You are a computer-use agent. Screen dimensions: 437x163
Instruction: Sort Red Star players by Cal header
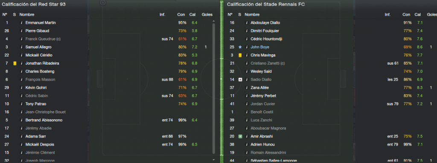(192, 14)
